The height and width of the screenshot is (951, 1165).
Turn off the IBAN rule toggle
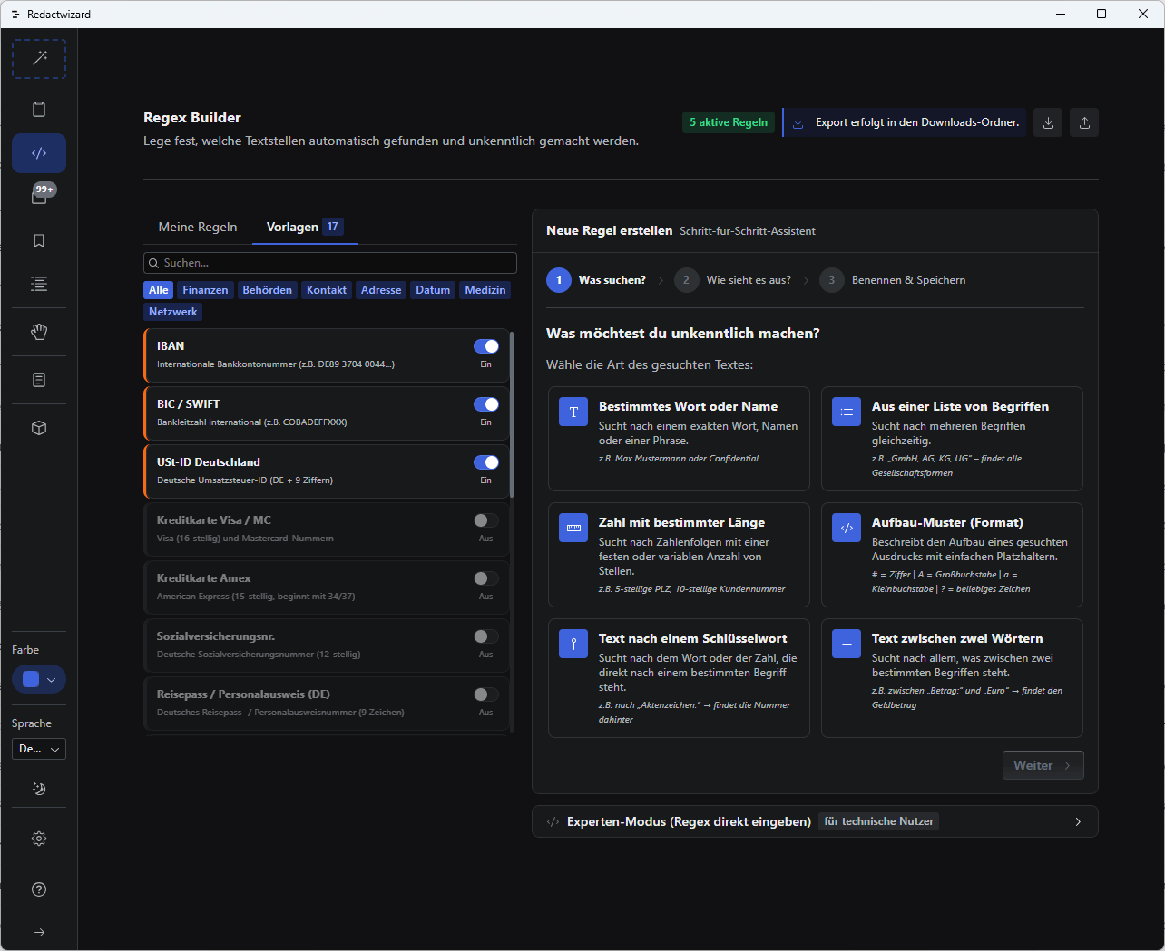486,346
